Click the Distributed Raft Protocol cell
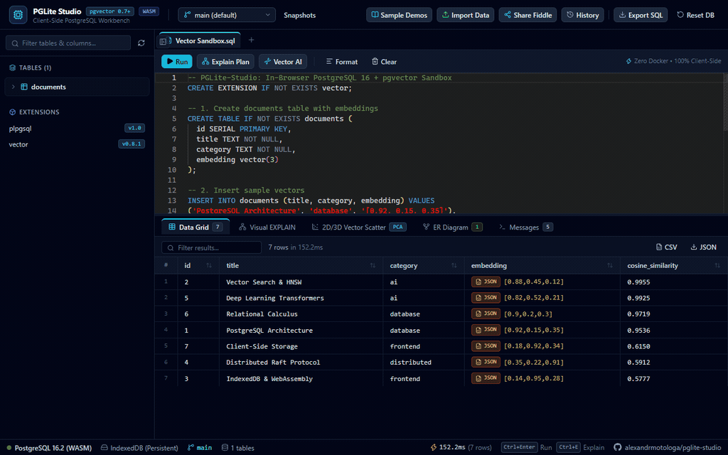Screen dimensions: 728x455 [301, 362]
